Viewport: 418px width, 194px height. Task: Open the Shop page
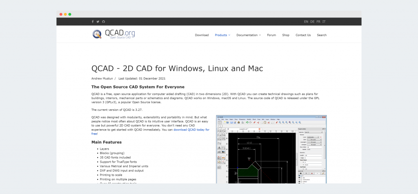[286, 35]
